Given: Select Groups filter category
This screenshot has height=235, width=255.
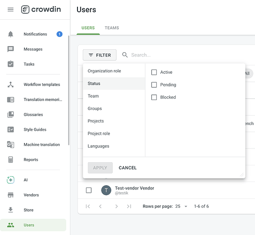Looking at the screenshot, I should coord(114,109).
